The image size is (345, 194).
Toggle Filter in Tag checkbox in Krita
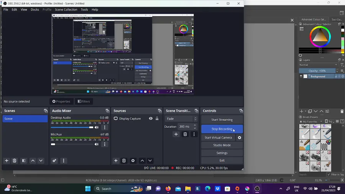[329, 174]
